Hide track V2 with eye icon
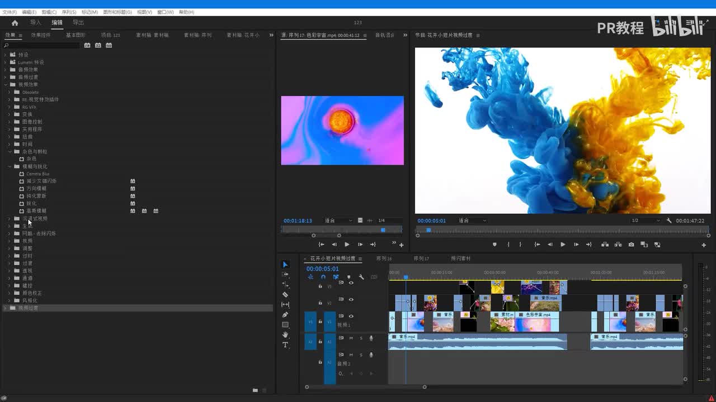Image resolution: width=716 pixels, height=402 pixels. [351, 300]
